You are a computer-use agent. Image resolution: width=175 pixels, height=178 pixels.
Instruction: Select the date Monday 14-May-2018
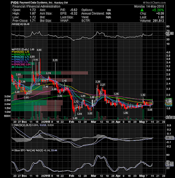coord(149,7)
